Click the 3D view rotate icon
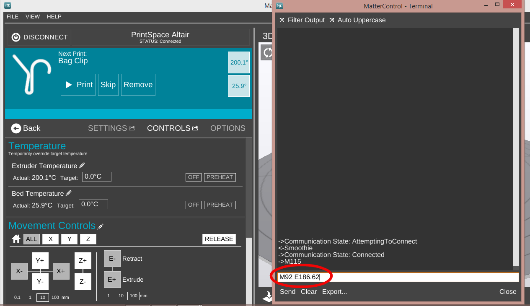Image resolution: width=530 pixels, height=306 pixels. pos(268,52)
